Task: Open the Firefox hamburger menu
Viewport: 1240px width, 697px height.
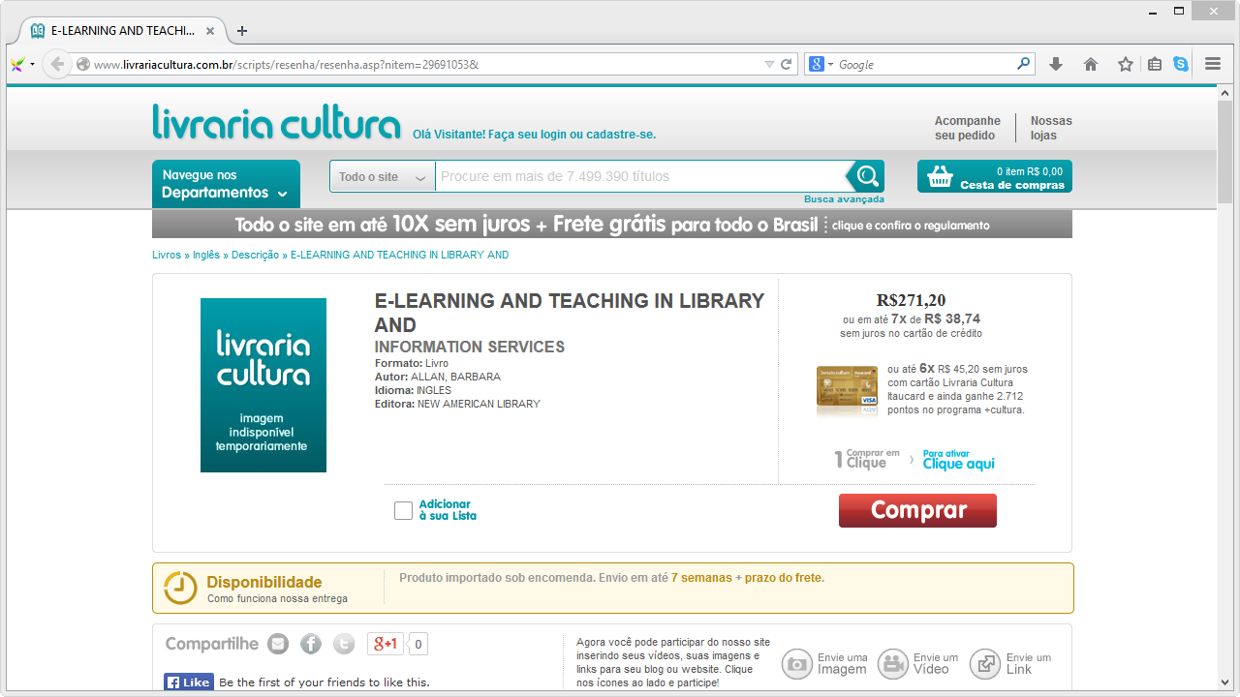Action: [1213, 65]
